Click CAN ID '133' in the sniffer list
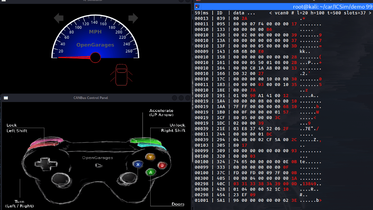The height and width of the screenshot is (210, 373). pos(221,29)
